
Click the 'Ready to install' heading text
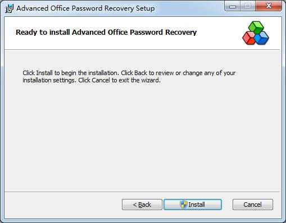click(106, 32)
